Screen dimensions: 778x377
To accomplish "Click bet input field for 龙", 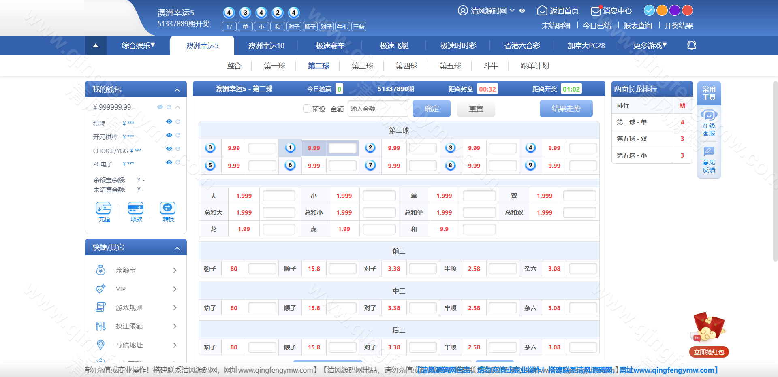I will click(279, 229).
